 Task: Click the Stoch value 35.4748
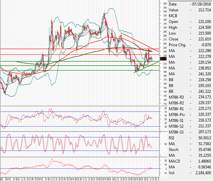(204, 150)
